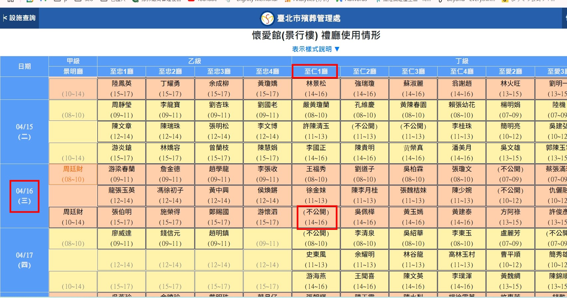
Task: Open the 許陳清玉 (11~13) booking
Action: click(x=316, y=131)
